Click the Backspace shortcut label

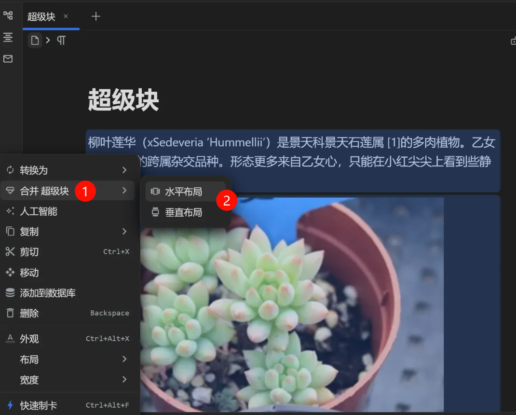pos(109,313)
